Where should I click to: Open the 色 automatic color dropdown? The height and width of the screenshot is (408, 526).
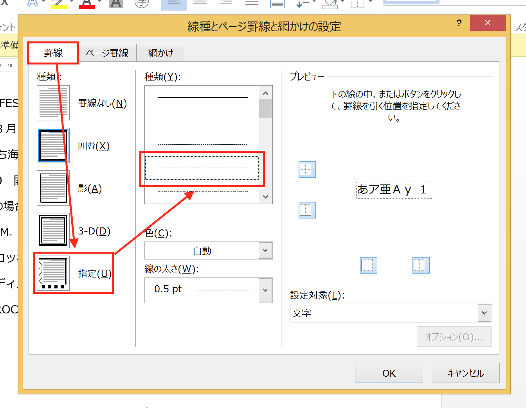click(265, 251)
